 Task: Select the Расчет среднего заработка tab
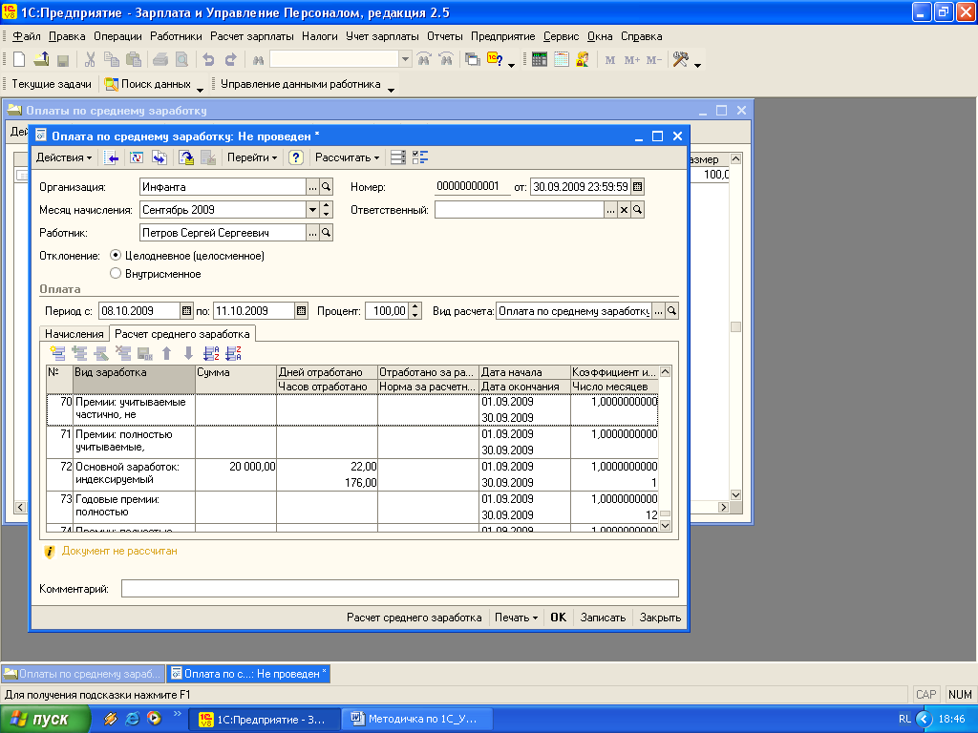pyautogui.click(x=182, y=333)
